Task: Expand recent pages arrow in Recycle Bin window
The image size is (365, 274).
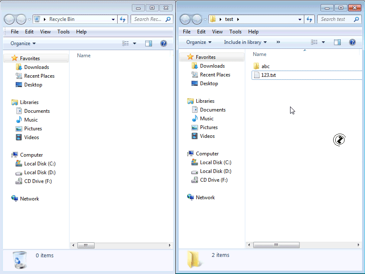Action: tap(30, 20)
